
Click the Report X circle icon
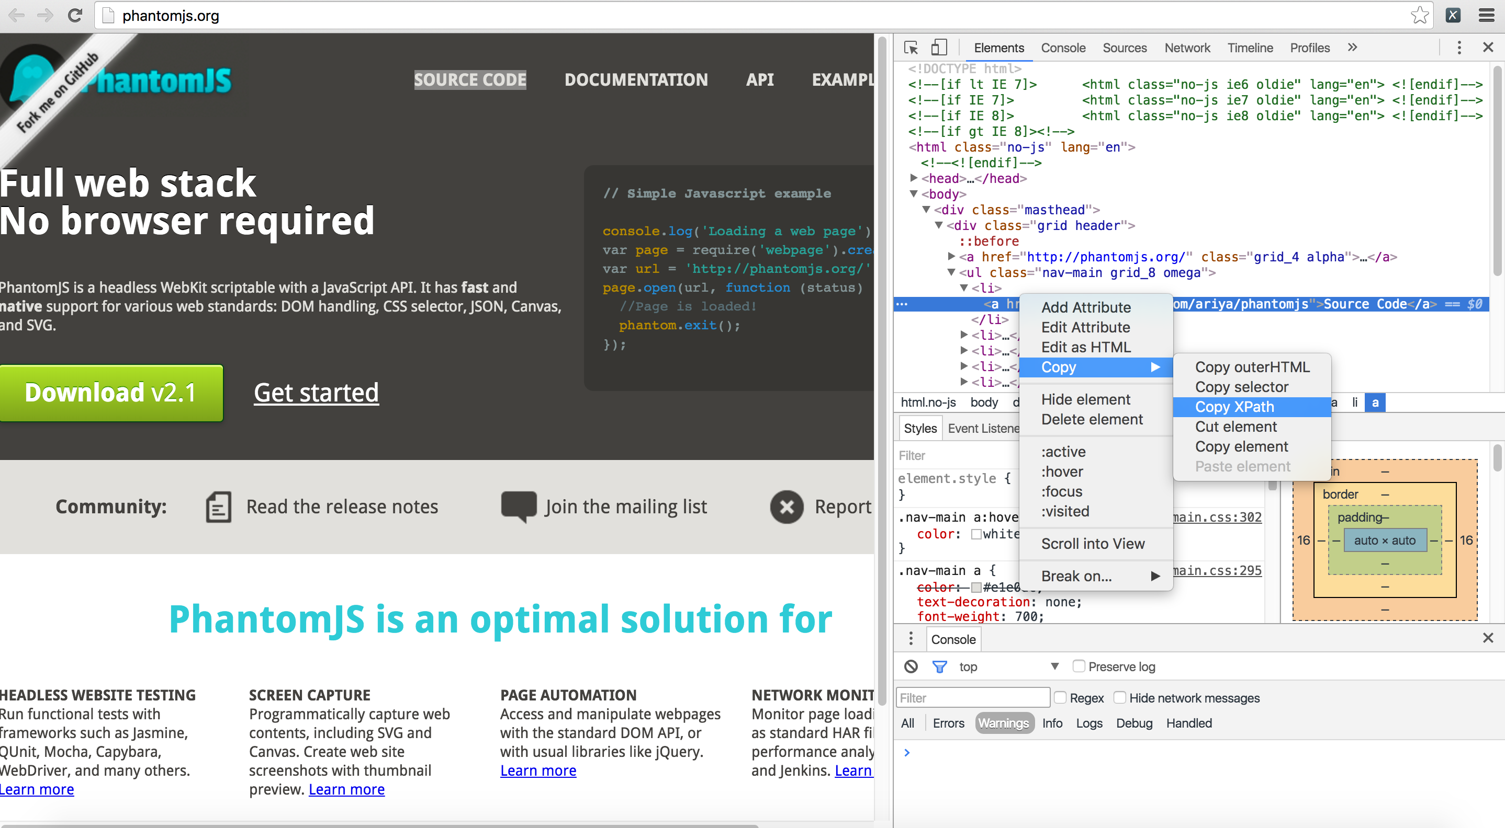tap(787, 507)
